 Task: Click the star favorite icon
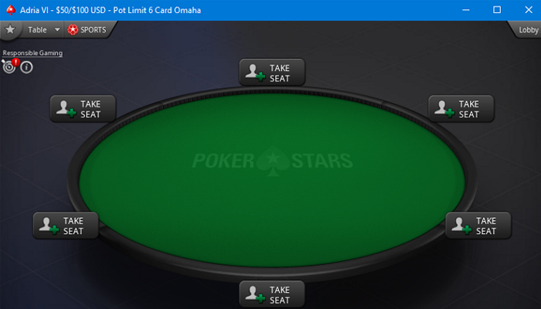click(x=10, y=29)
